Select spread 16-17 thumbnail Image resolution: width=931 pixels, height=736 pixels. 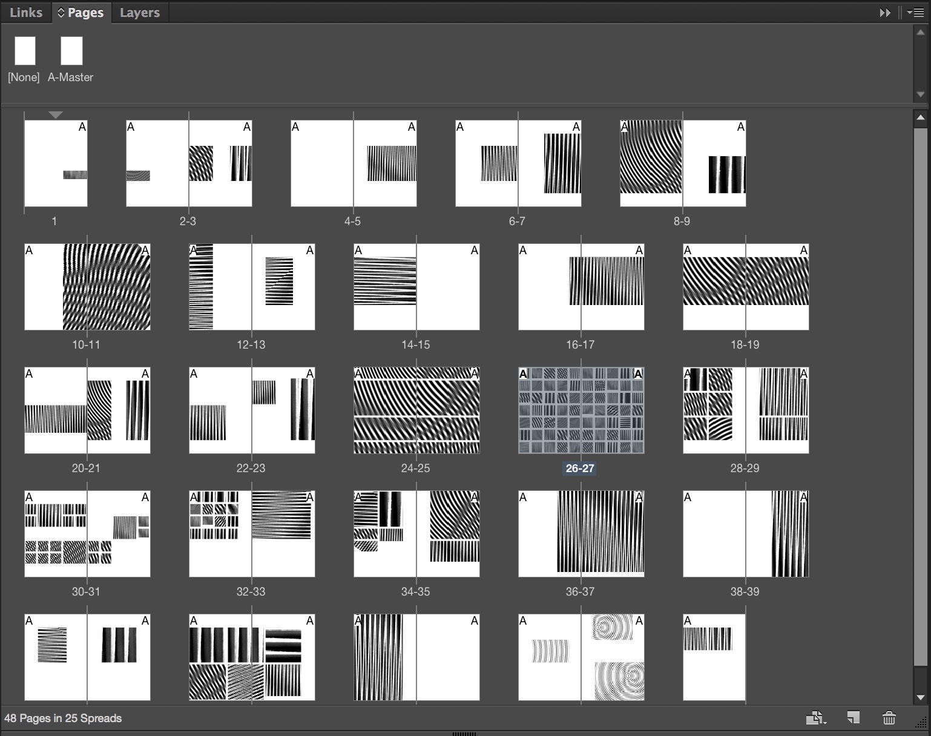(x=581, y=287)
